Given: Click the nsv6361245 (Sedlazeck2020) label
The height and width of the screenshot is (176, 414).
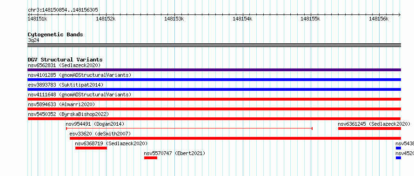Looking at the screenshot, I should (x=374, y=124).
